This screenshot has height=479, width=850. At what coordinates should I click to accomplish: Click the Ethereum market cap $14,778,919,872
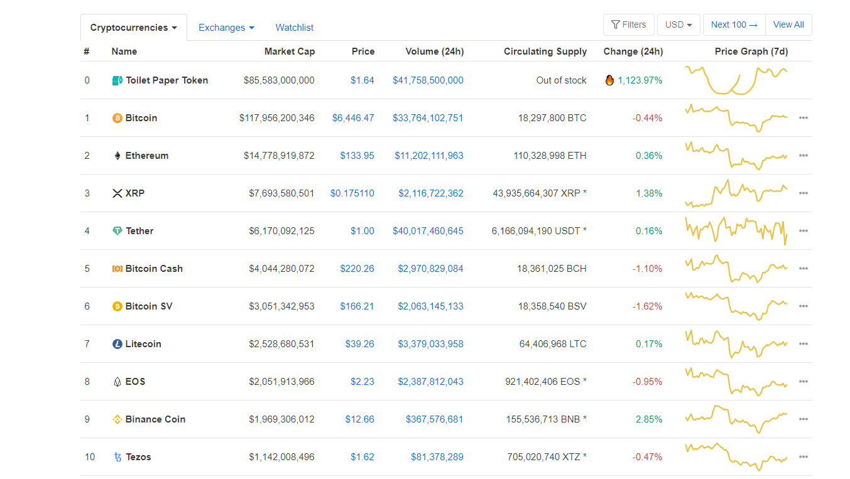(280, 156)
